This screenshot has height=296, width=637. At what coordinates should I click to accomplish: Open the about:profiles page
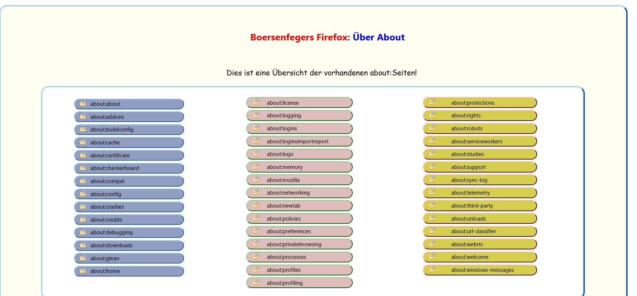pyautogui.click(x=299, y=270)
